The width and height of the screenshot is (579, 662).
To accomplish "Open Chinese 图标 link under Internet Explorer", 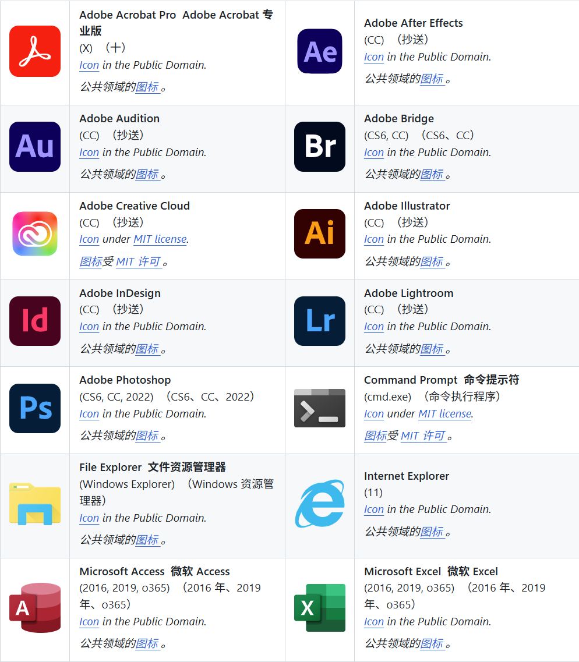I will point(432,532).
